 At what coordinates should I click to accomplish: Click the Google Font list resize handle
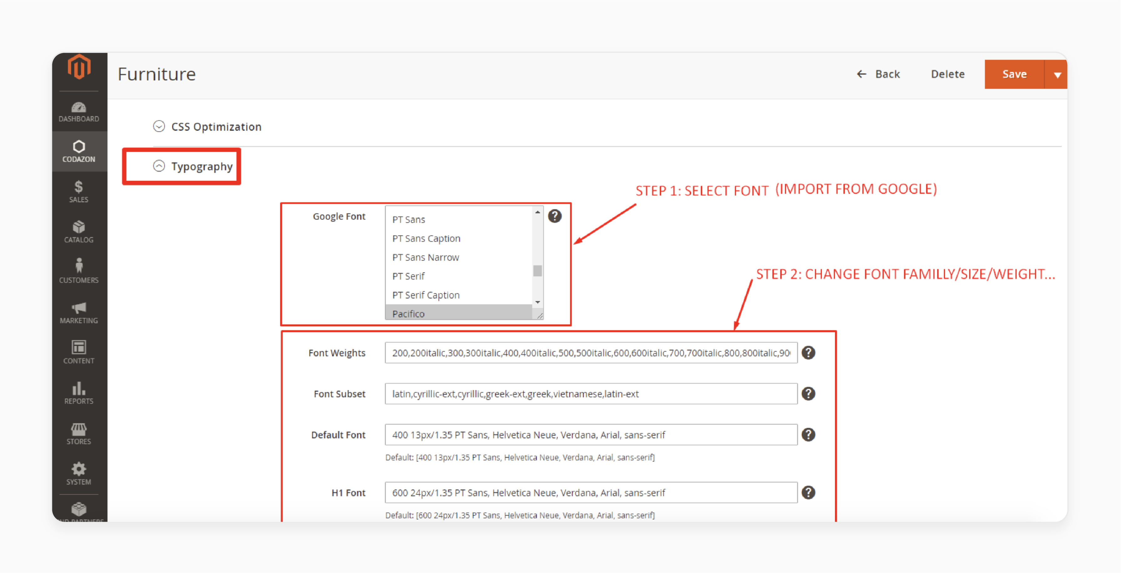point(540,316)
